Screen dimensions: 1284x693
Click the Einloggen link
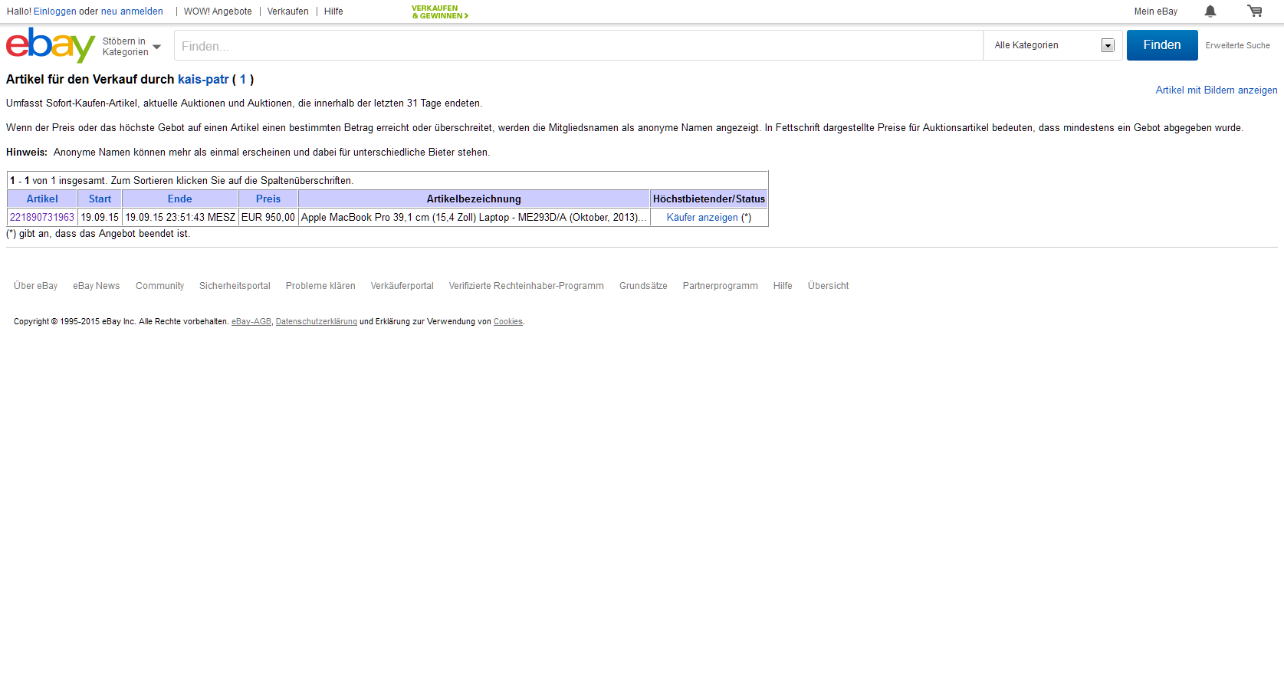click(54, 11)
